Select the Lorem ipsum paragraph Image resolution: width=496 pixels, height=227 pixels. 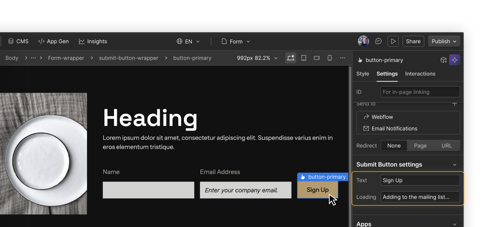(x=218, y=142)
